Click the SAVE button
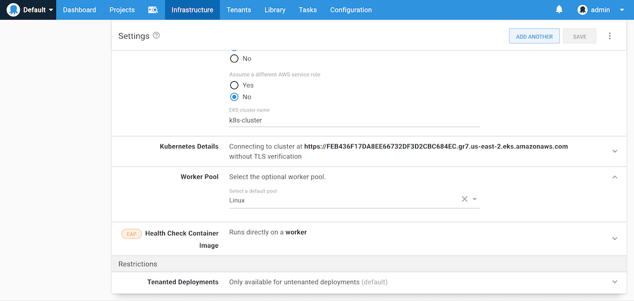The width and height of the screenshot is (634, 301). pos(579,37)
